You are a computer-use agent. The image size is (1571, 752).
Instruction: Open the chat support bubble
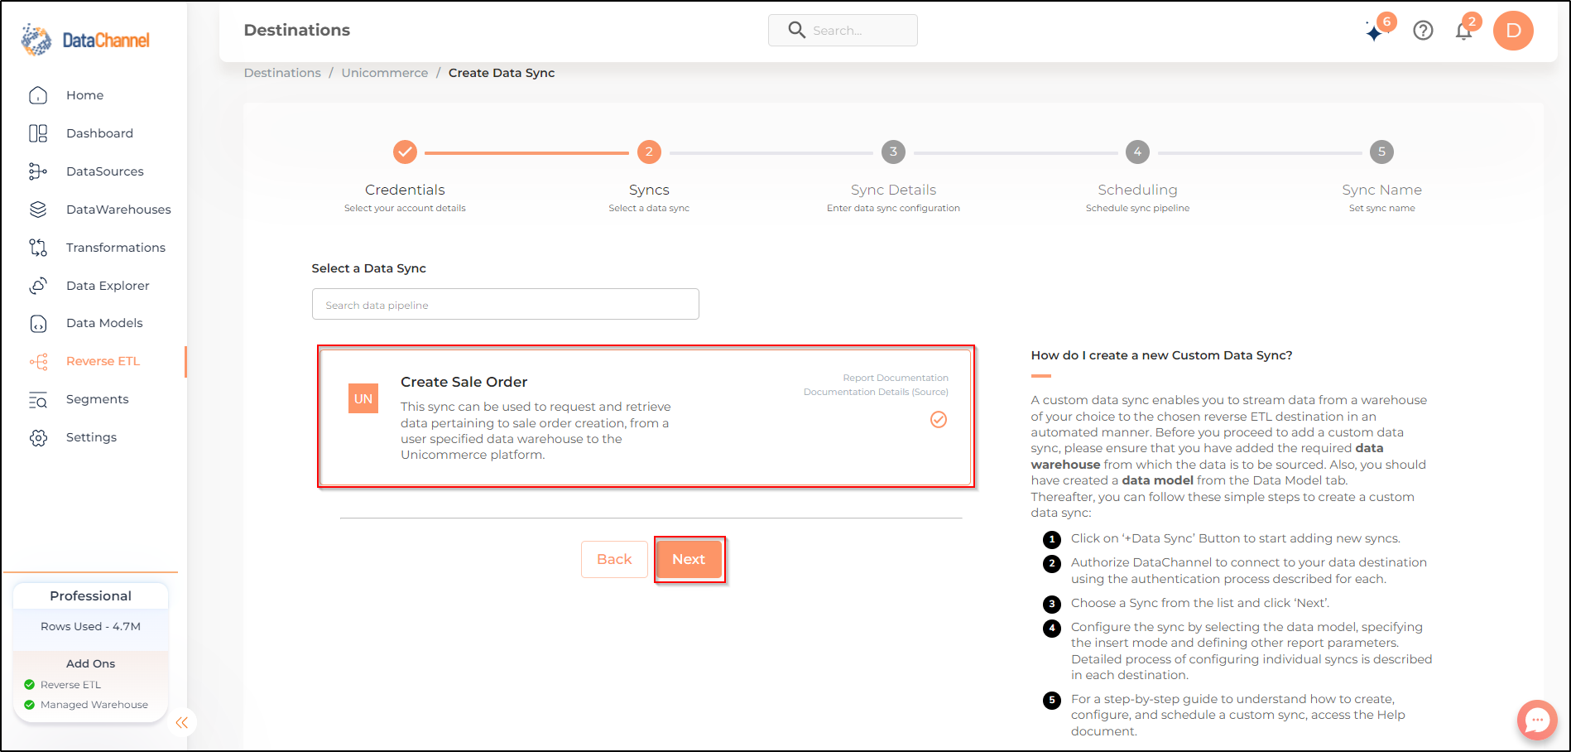[1537, 720]
